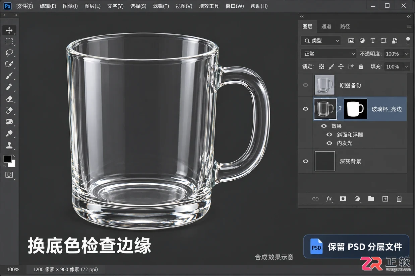Select the Brush tool in toolbar

tap(9, 76)
